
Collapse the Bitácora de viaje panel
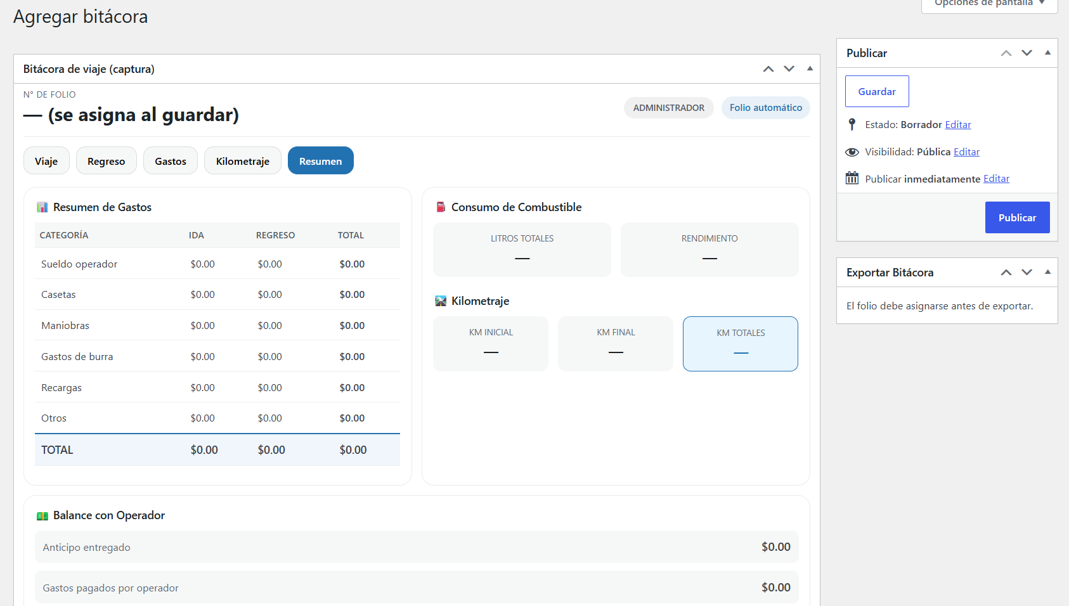tap(810, 68)
